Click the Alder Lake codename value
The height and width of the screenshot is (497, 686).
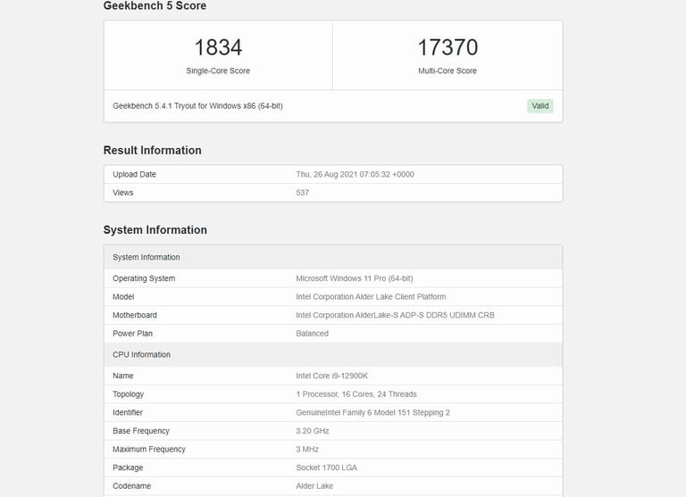point(314,486)
